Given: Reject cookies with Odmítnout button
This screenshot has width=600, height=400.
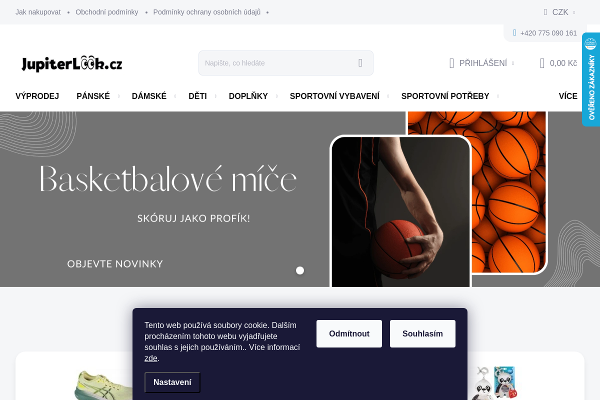Looking at the screenshot, I should [349, 333].
